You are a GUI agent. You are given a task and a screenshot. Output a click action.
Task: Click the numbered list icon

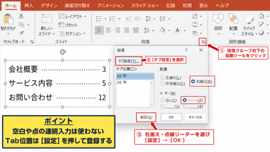pyautogui.click(x=112, y=19)
